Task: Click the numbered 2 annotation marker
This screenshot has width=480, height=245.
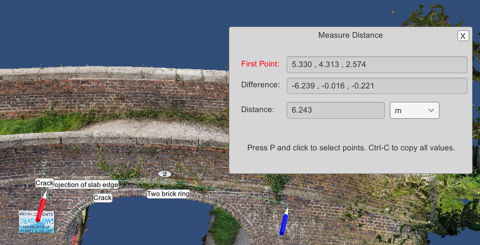Action: click(x=165, y=174)
